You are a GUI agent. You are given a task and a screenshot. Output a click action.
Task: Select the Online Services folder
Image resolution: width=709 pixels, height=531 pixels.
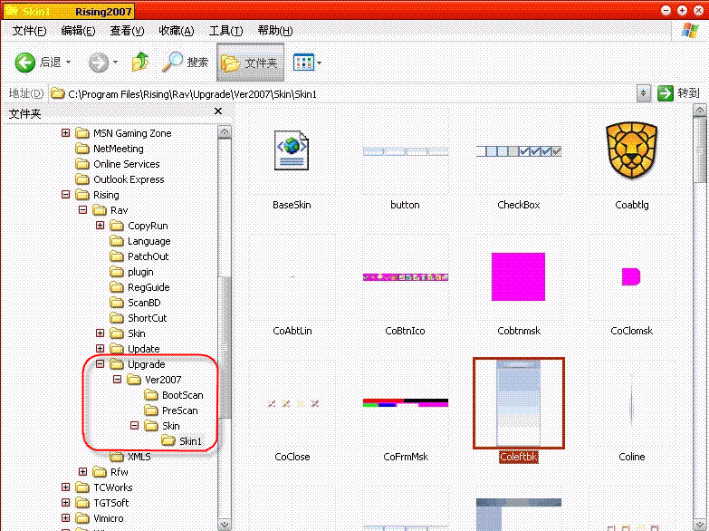(118, 164)
